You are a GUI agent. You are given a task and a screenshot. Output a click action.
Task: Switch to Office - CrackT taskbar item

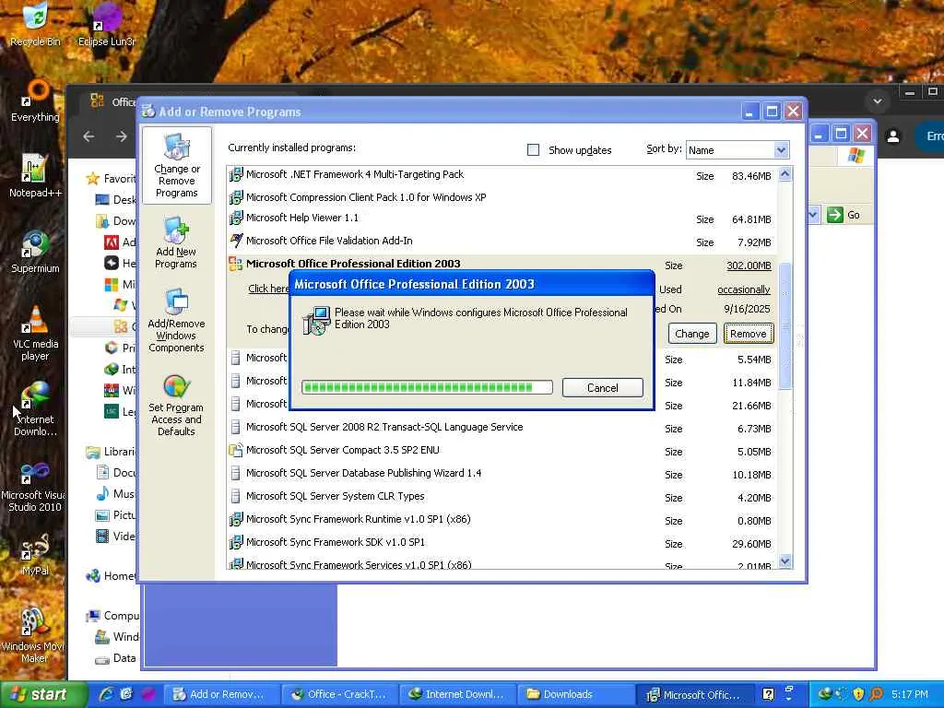pyautogui.click(x=340, y=694)
